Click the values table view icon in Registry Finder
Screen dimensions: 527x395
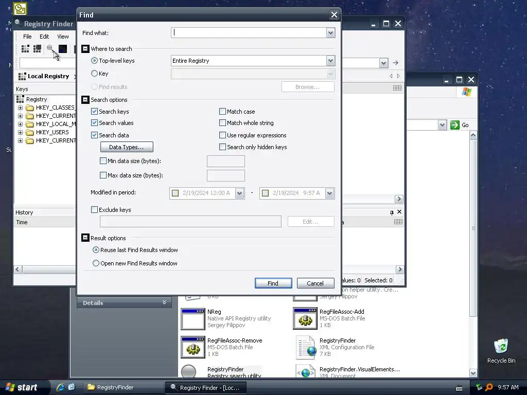tap(397, 88)
